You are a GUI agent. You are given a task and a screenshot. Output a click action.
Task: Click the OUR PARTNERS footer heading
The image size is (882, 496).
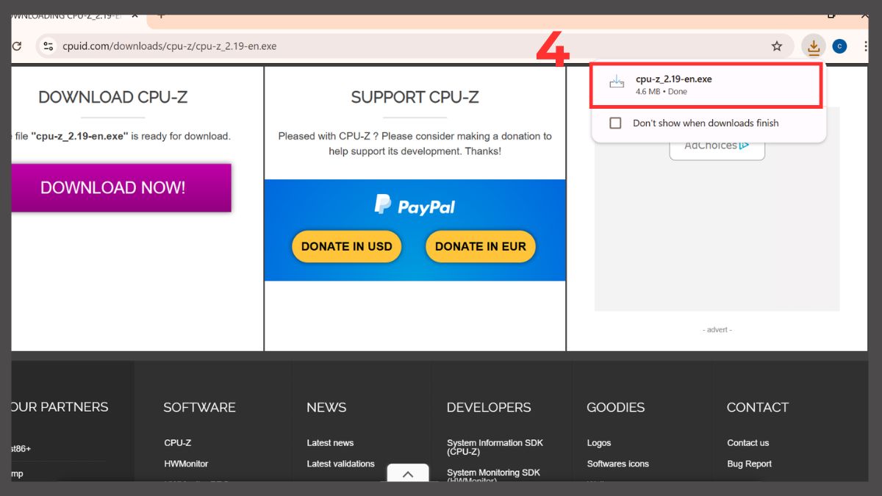coord(60,407)
